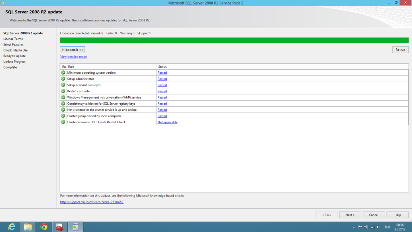Image resolution: width=412 pixels, height=232 pixels.
Task: Click green check icon for Cluster Resource DLL rule
Action: click(x=63, y=122)
